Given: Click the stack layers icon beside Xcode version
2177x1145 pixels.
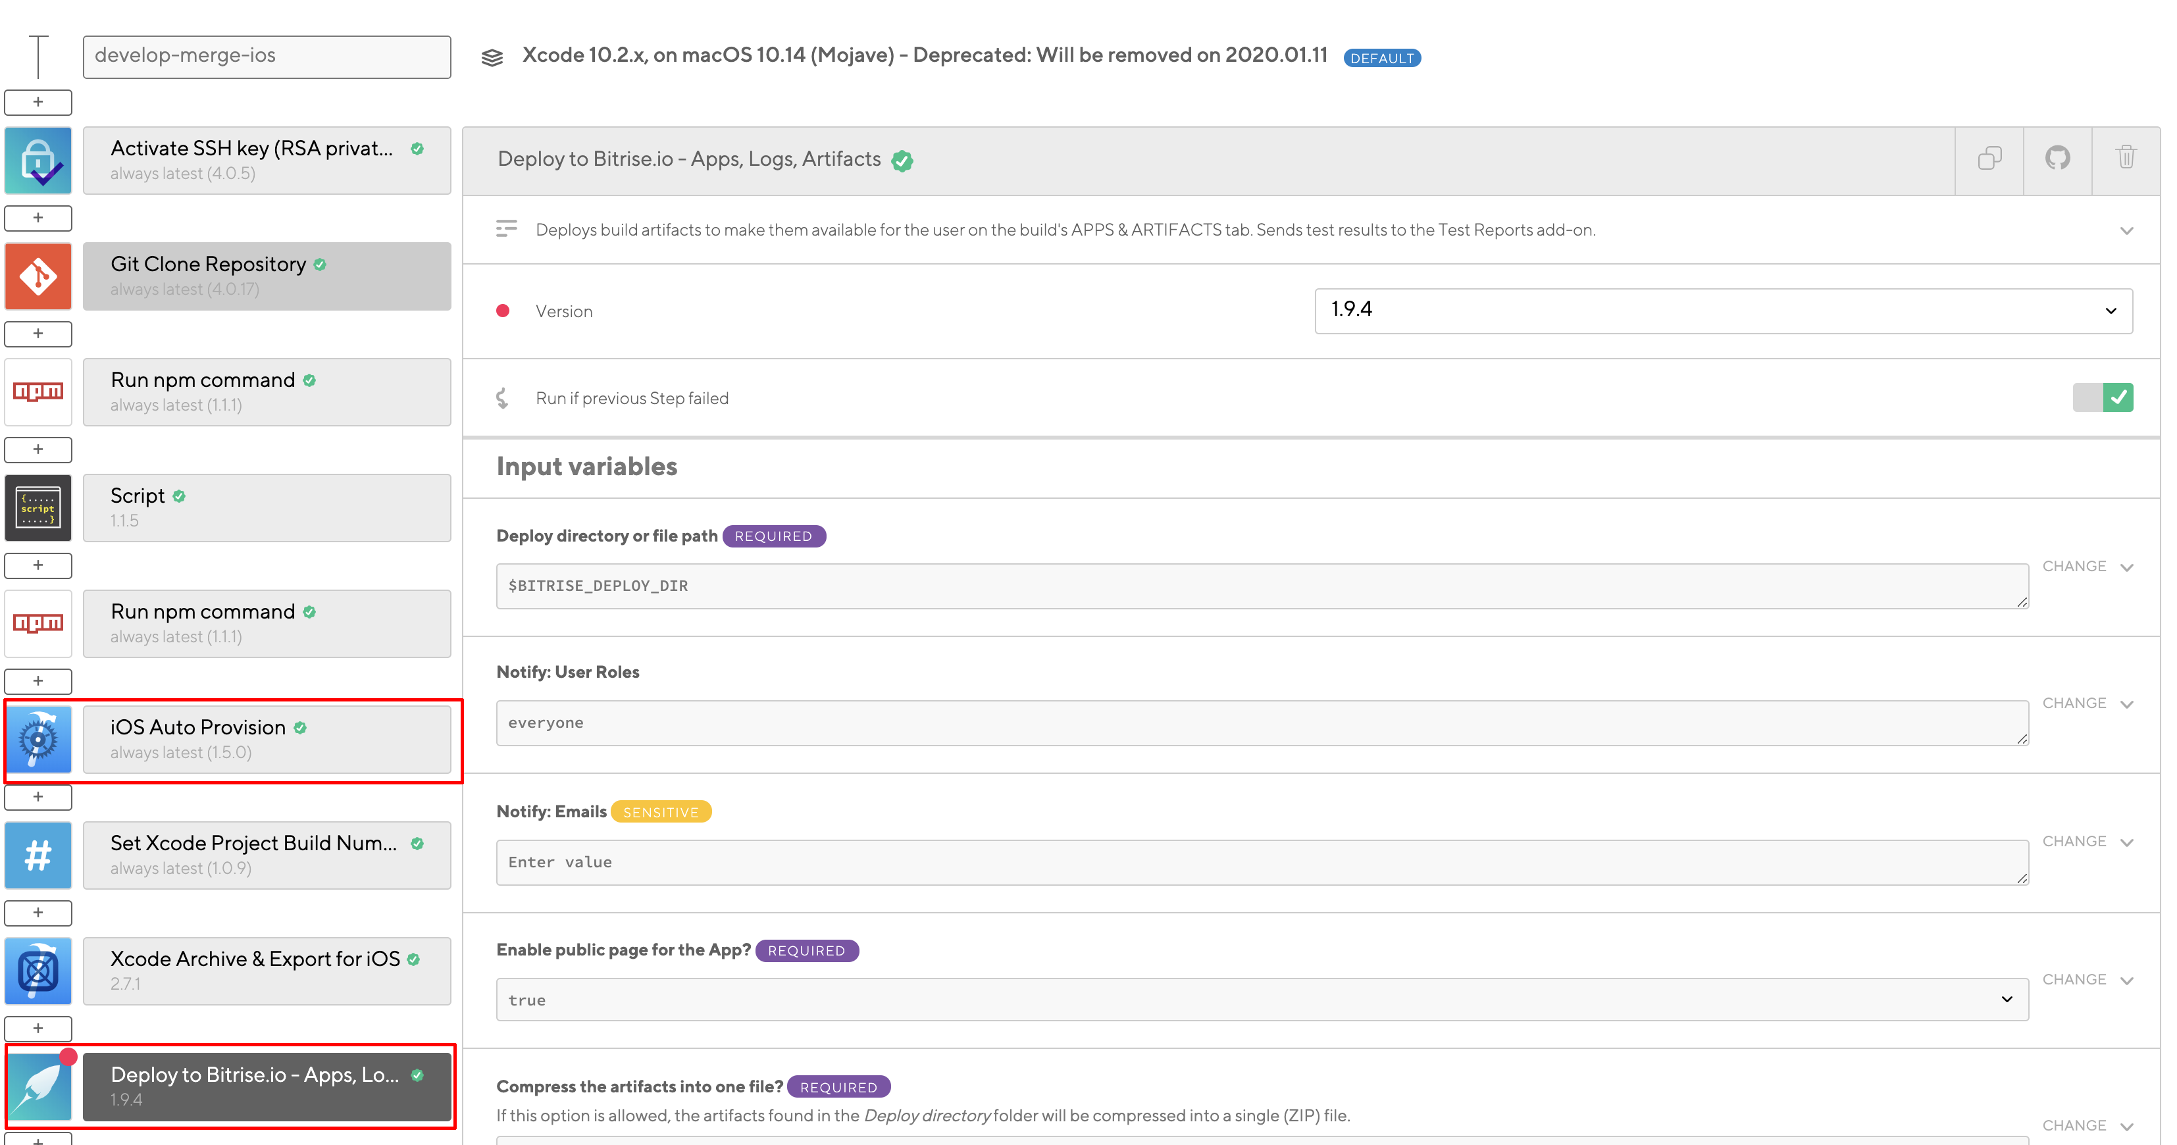Looking at the screenshot, I should pos(492,57).
